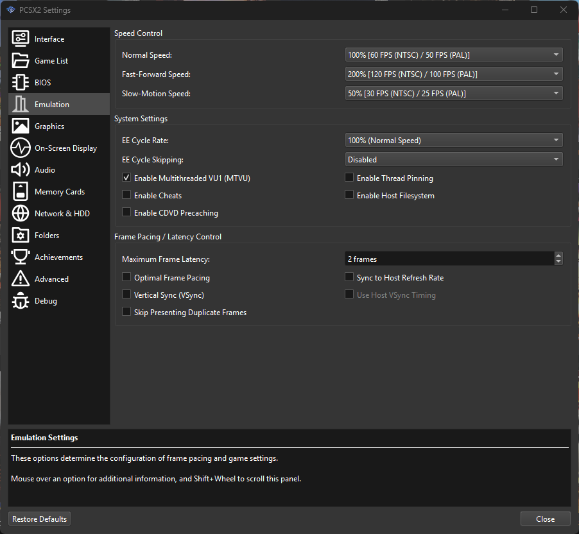Increase Maximum Frame Latency with up arrow
Image resolution: width=579 pixels, height=534 pixels.
pyautogui.click(x=558, y=255)
